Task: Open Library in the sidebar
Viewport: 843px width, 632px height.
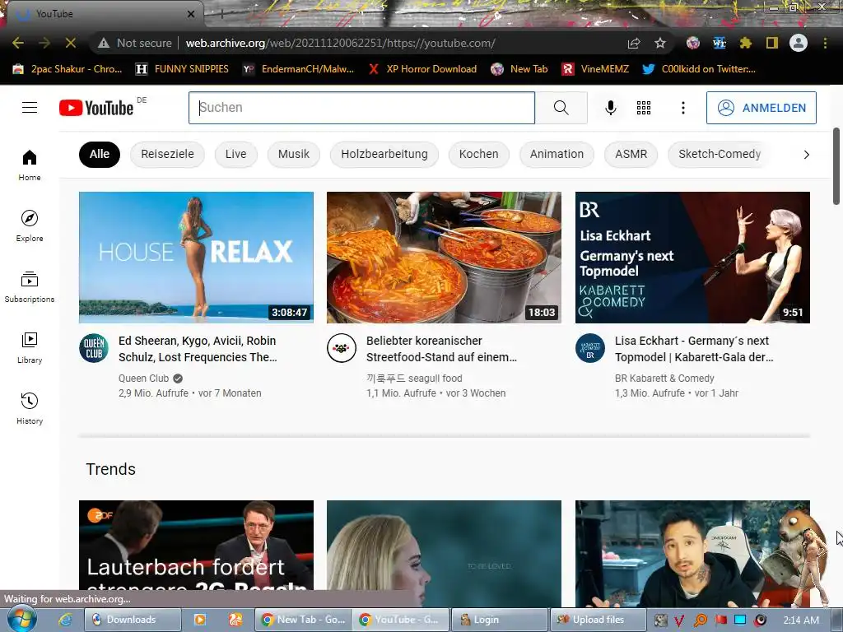Action: pos(30,348)
